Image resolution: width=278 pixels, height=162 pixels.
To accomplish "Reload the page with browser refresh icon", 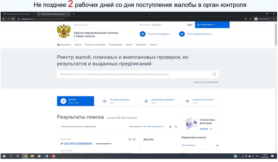I will coord(13,19).
